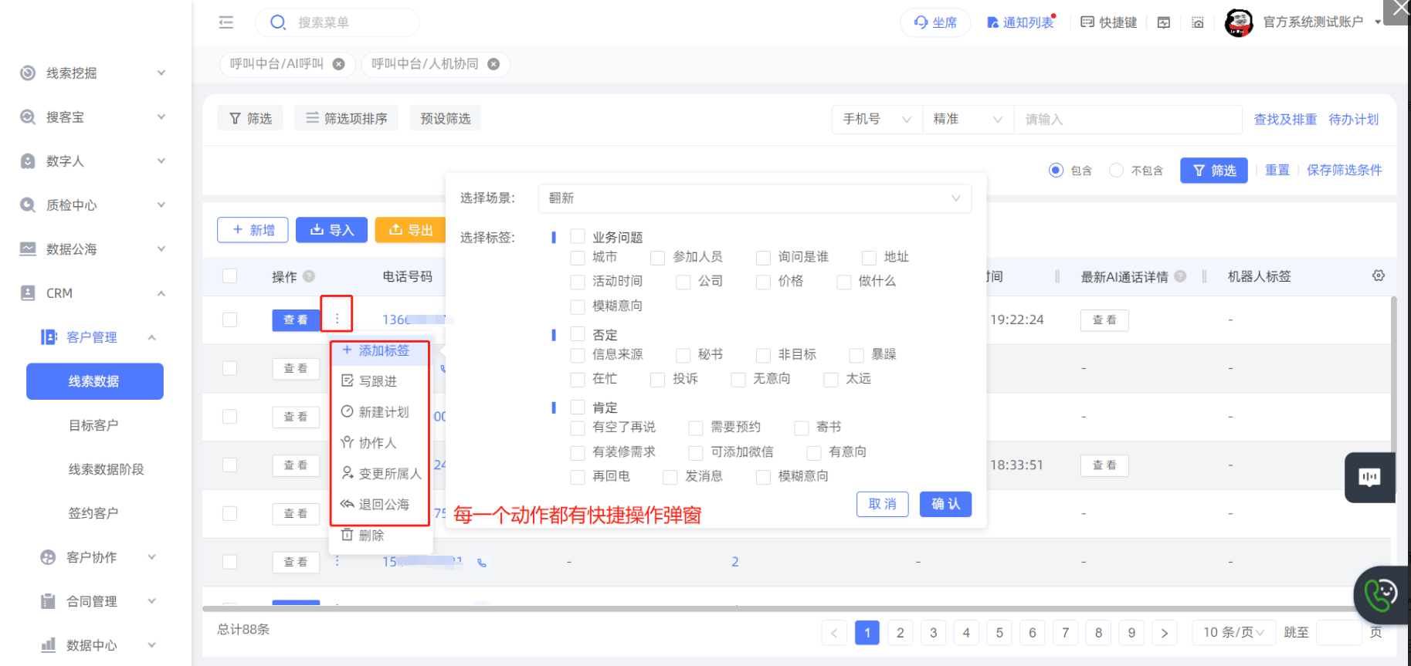Select the 不包含 radio option
1411x666 pixels.
(1116, 171)
